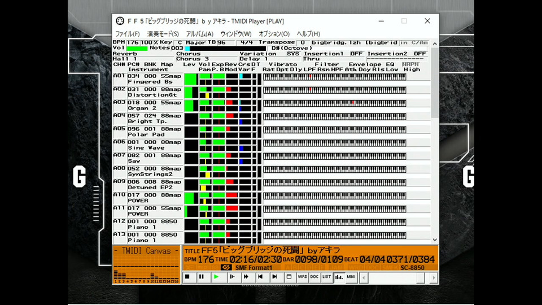Click A12 Piano 1 instrument name
Image resolution: width=542 pixels, height=305 pixels.
point(142,227)
